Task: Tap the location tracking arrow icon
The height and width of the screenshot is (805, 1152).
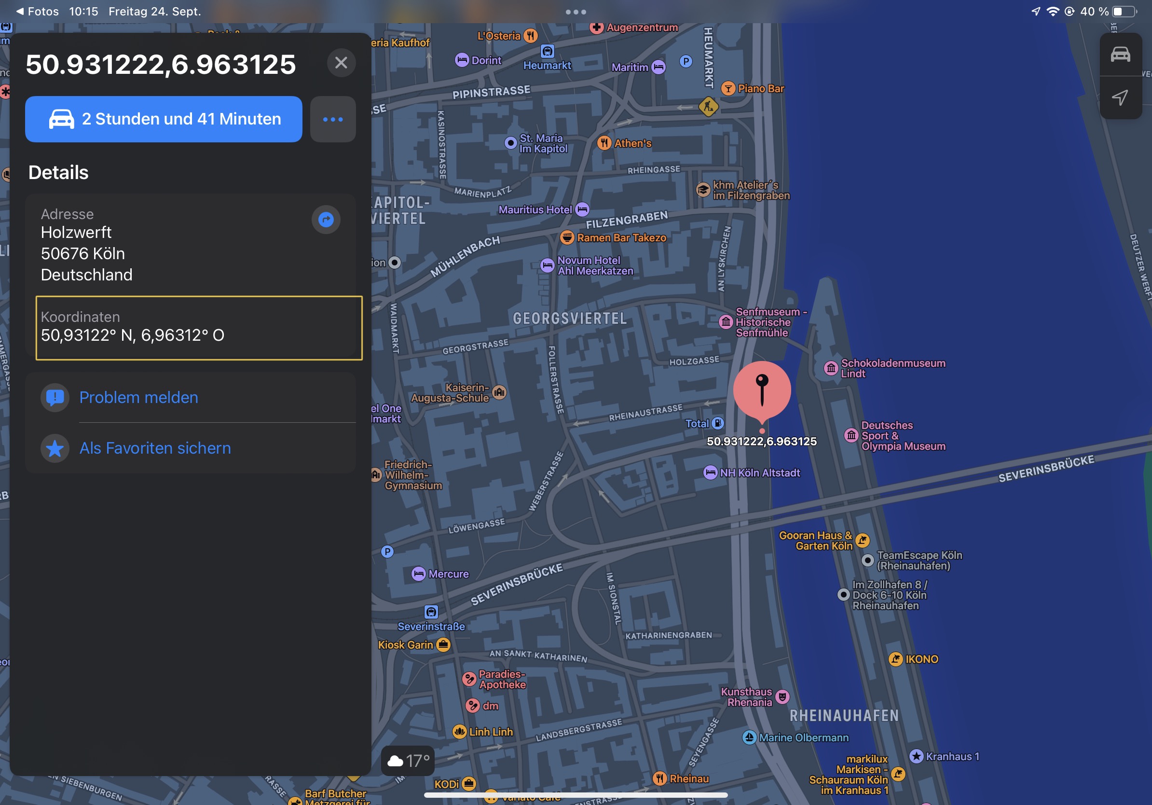Action: [x=1120, y=97]
